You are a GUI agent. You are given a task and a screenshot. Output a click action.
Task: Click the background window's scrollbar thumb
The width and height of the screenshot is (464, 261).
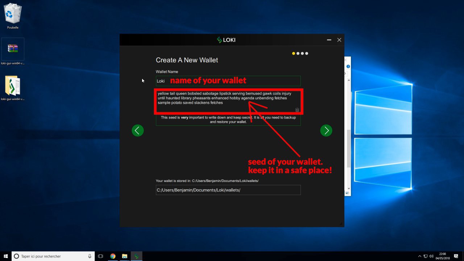(349, 149)
